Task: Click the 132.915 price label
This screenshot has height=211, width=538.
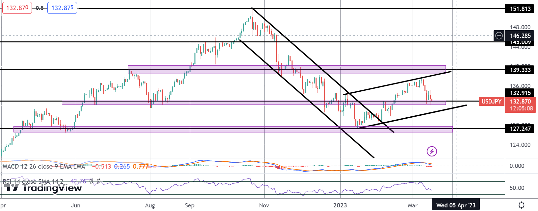Action: pyautogui.click(x=520, y=93)
